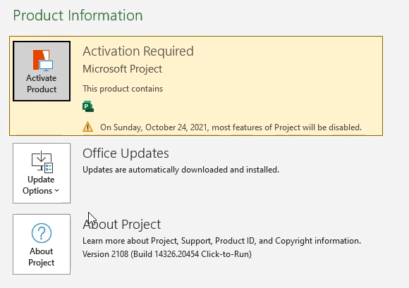Image resolution: width=409 pixels, height=288 pixels.
Task: Click the orange Office activation icon
Action: pos(43,60)
